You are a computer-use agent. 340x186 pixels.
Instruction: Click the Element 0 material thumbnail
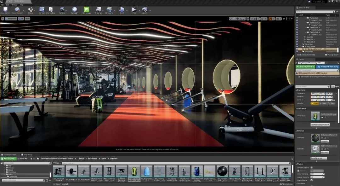point(315,138)
